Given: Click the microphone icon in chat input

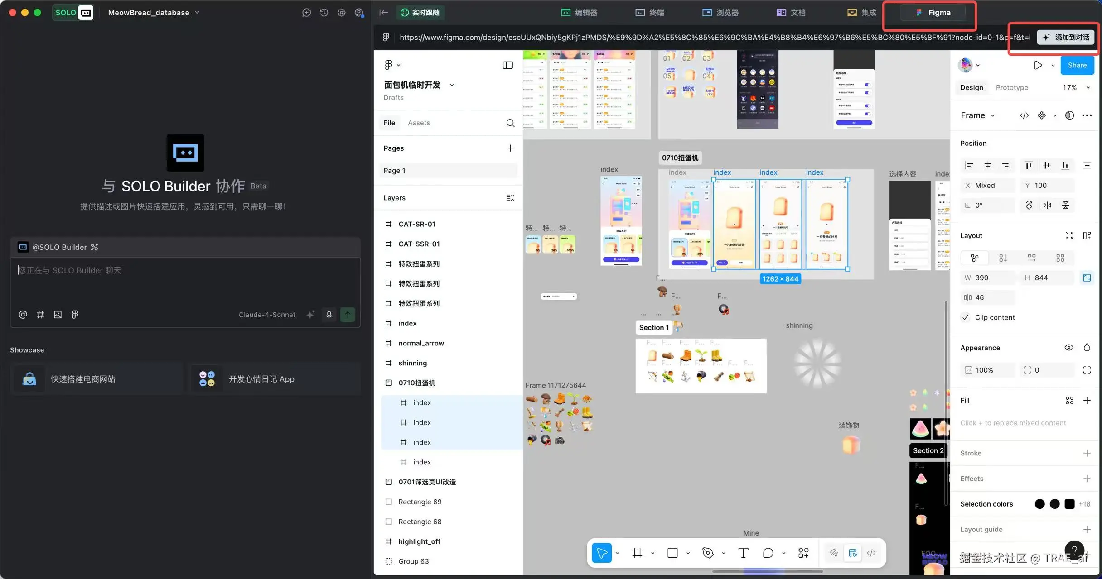Looking at the screenshot, I should pos(329,314).
